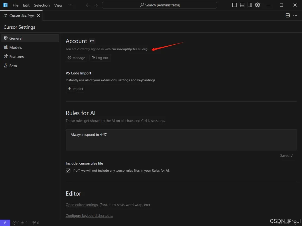Open editor more actions ellipsis

(295, 15)
